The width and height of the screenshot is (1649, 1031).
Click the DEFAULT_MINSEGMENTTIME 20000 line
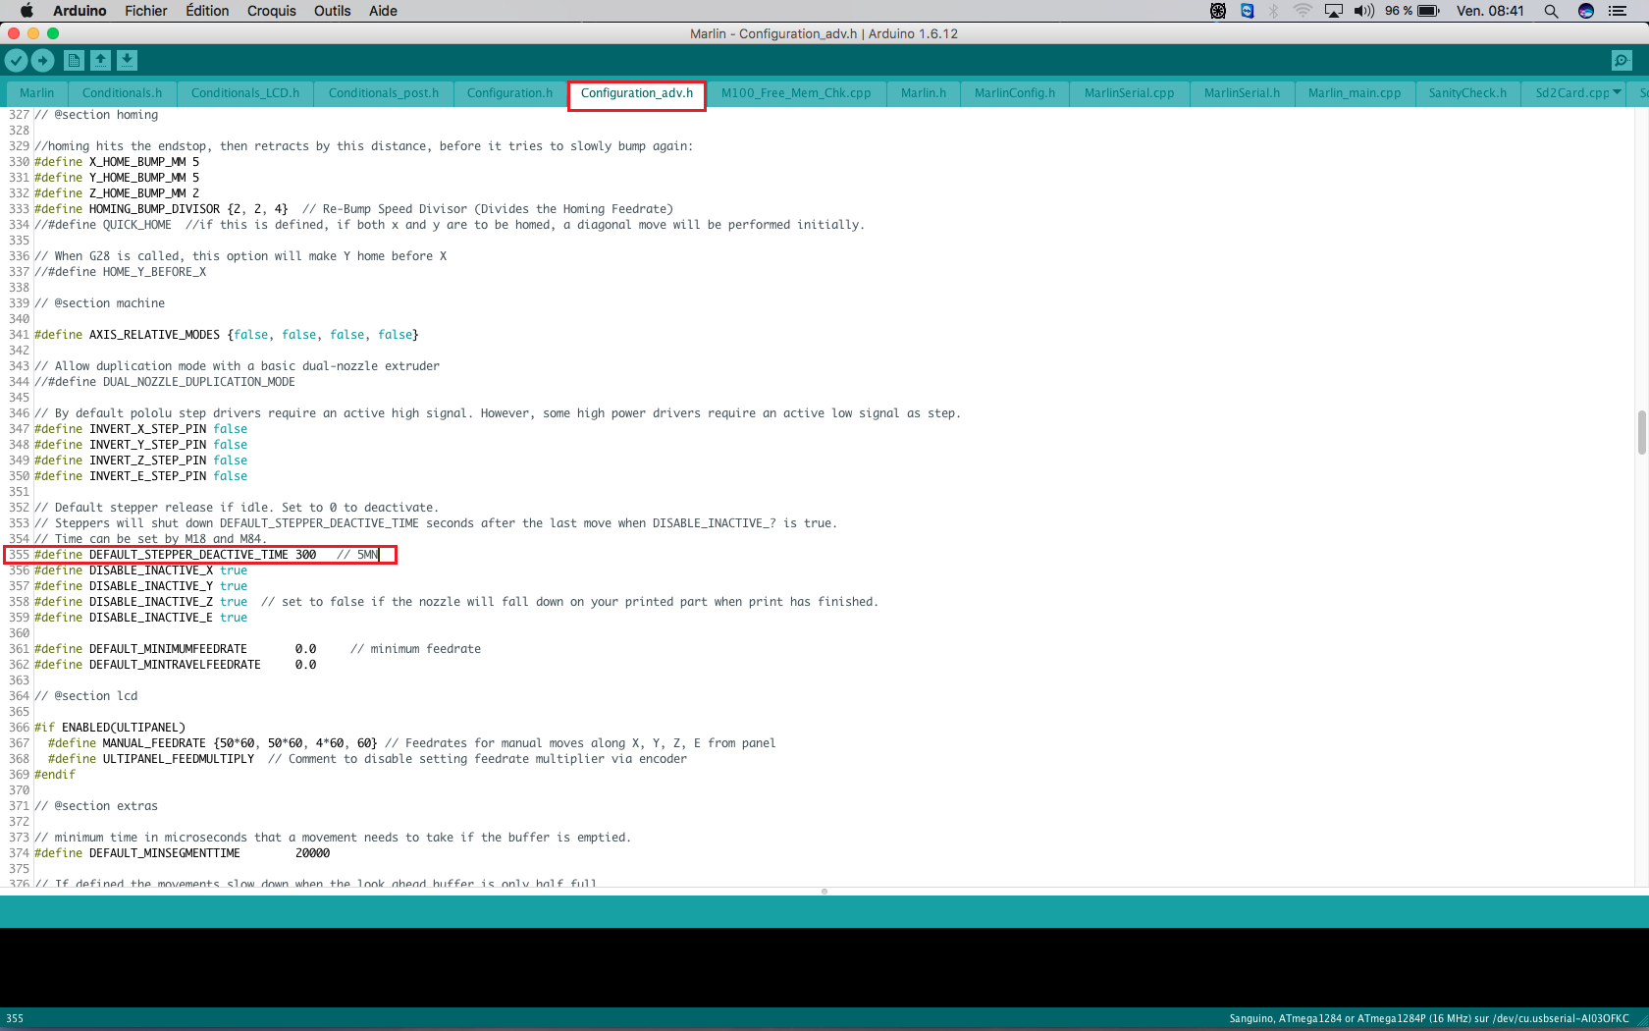(x=183, y=853)
